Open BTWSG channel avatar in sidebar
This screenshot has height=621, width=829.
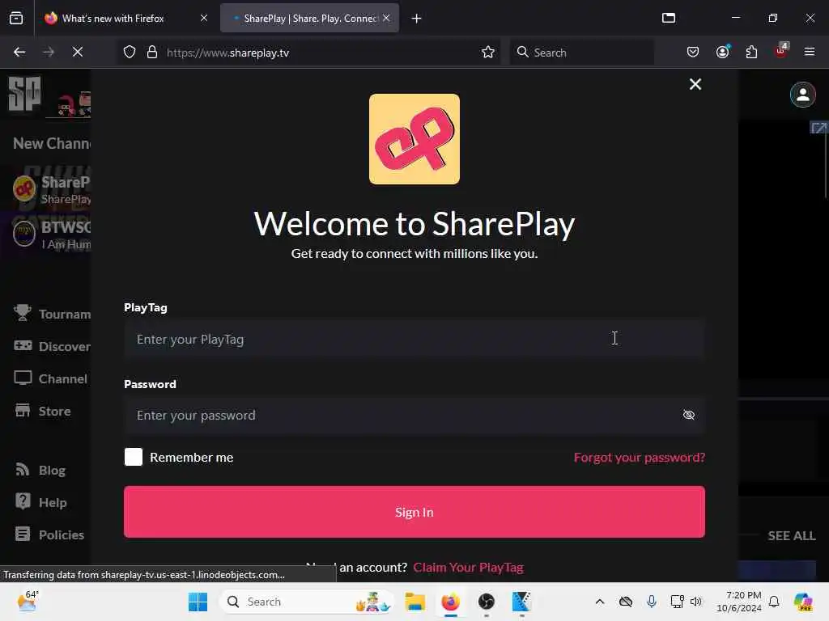[24, 234]
